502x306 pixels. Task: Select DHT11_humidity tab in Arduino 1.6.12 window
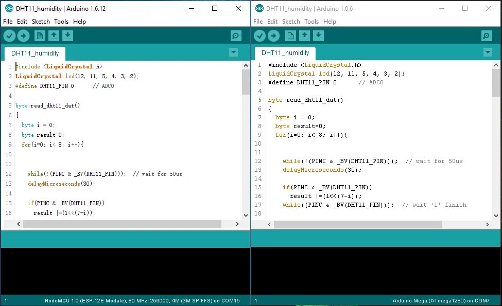tap(35, 53)
